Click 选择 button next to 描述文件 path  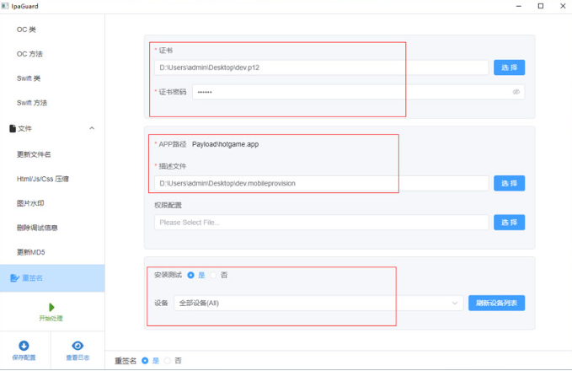pos(510,183)
